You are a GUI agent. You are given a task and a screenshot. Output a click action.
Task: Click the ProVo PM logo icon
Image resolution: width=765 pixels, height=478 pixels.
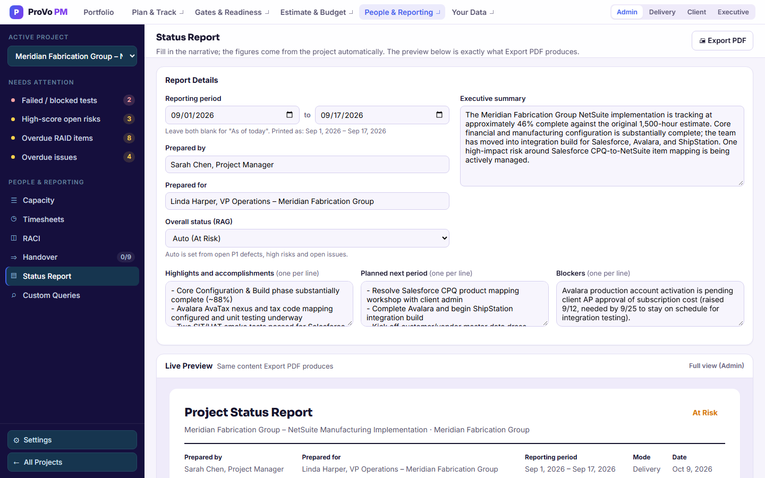[16, 12]
